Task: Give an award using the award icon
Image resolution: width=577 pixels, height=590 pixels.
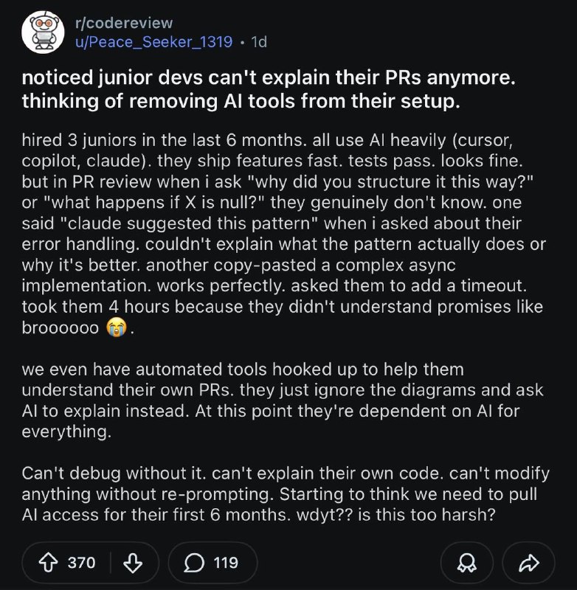Action: pyautogui.click(x=467, y=563)
